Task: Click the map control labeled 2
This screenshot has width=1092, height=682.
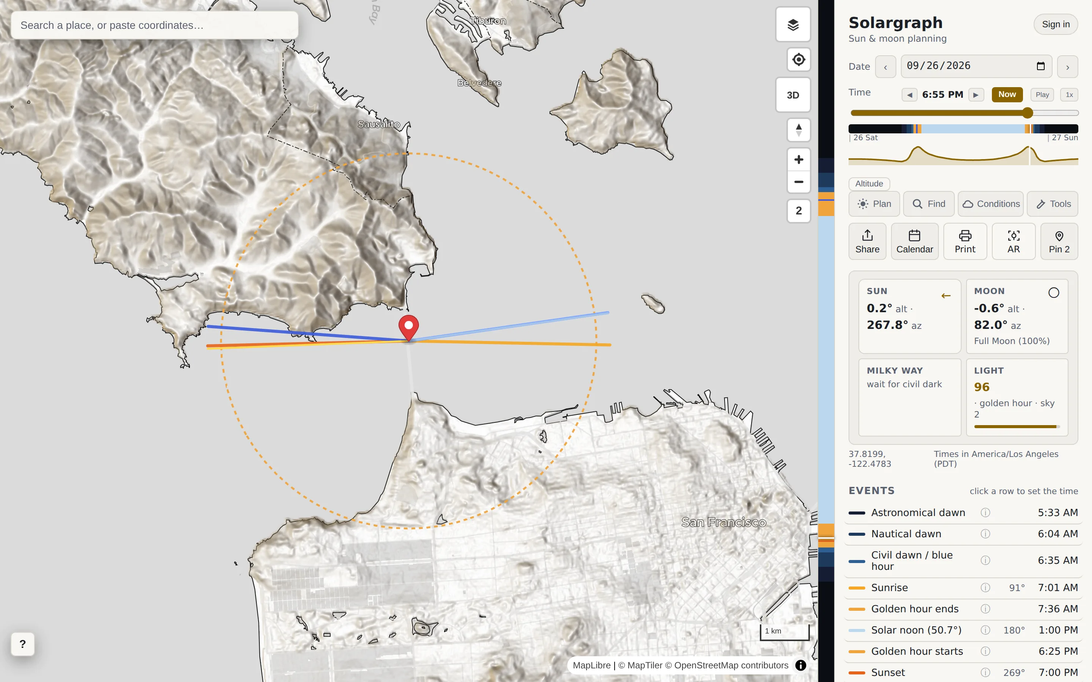Action: [799, 211]
